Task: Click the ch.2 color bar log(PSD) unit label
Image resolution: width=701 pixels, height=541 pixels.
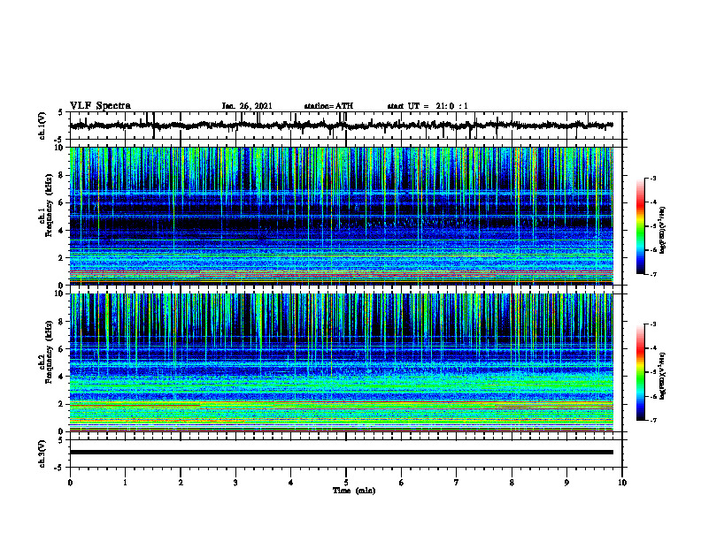Action: click(x=663, y=376)
